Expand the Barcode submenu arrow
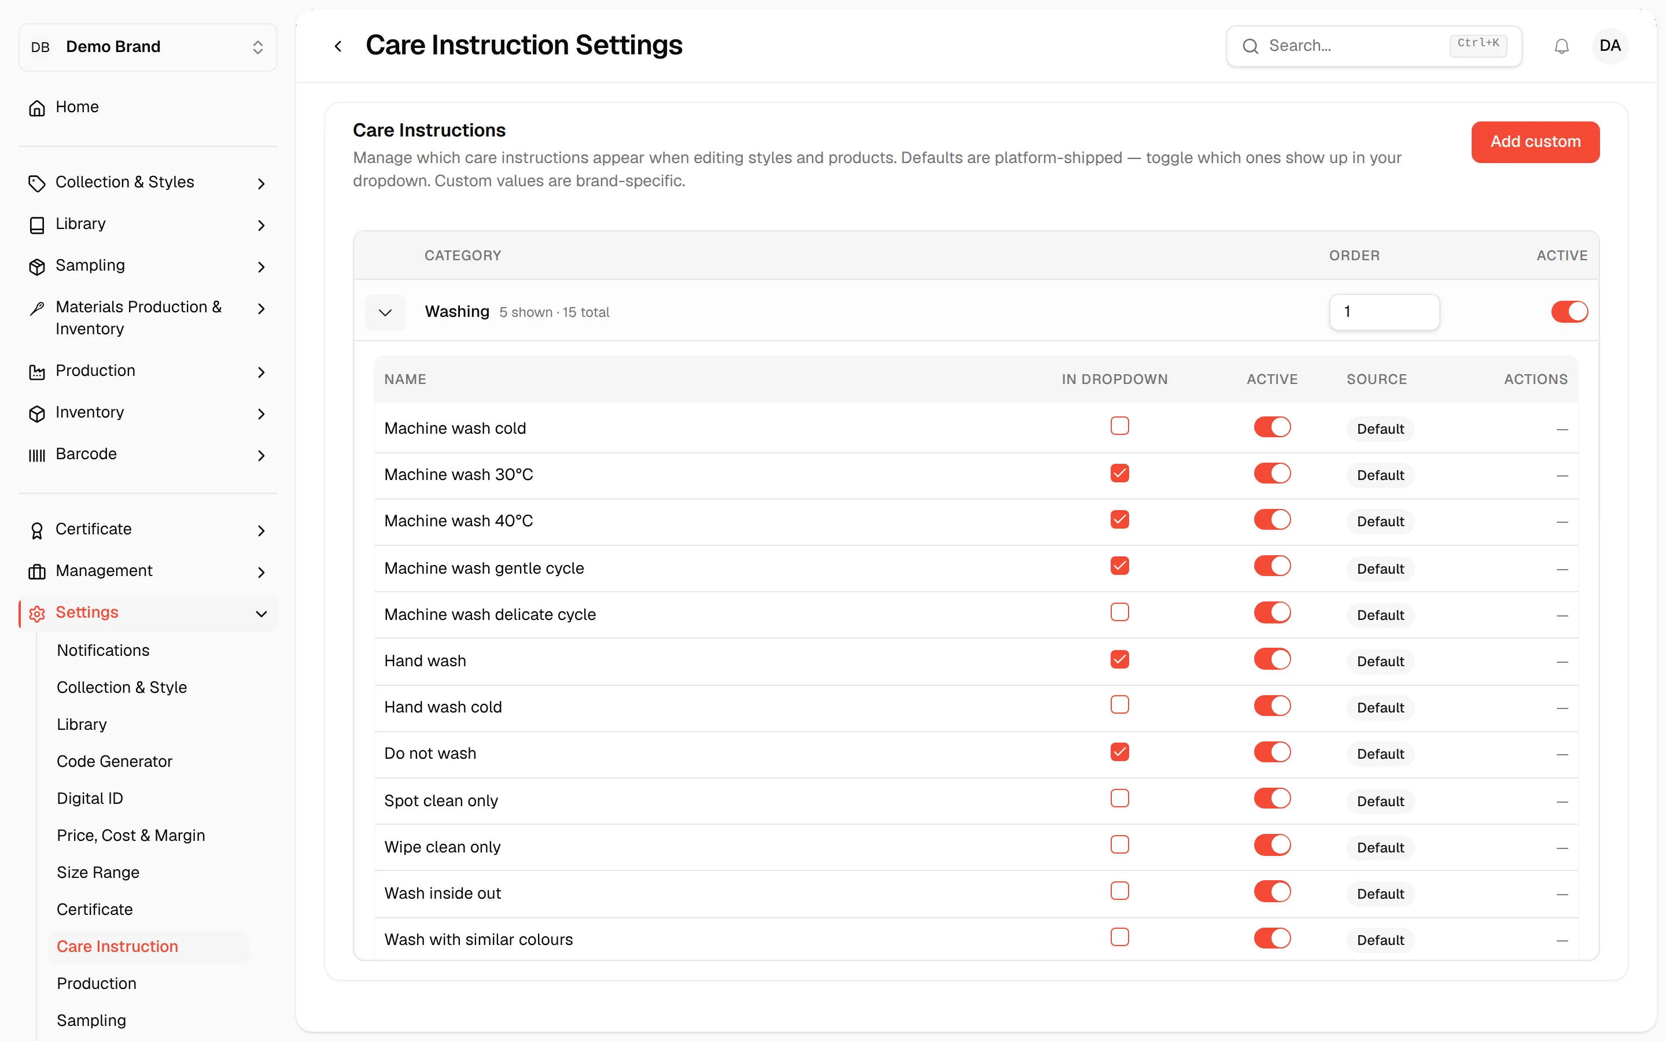Viewport: 1666px width, 1041px height. click(x=261, y=455)
